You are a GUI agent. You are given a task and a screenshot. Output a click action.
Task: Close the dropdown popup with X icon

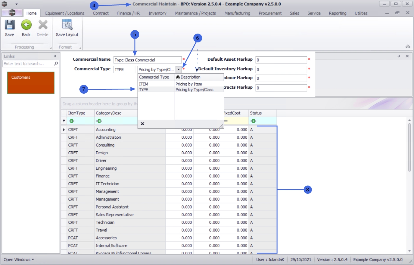point(143,124)
